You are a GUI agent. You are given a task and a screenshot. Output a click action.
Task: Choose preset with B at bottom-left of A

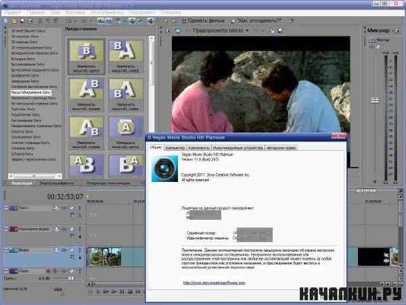pyautogui.click(x=126, y=95)
